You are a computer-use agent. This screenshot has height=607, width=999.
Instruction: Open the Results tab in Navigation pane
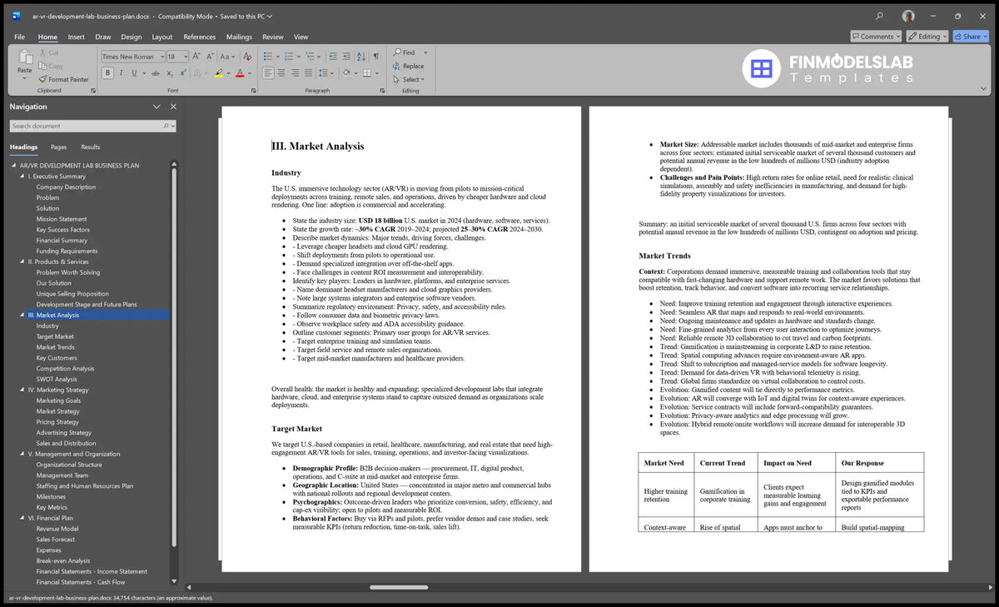click(90, 147)
